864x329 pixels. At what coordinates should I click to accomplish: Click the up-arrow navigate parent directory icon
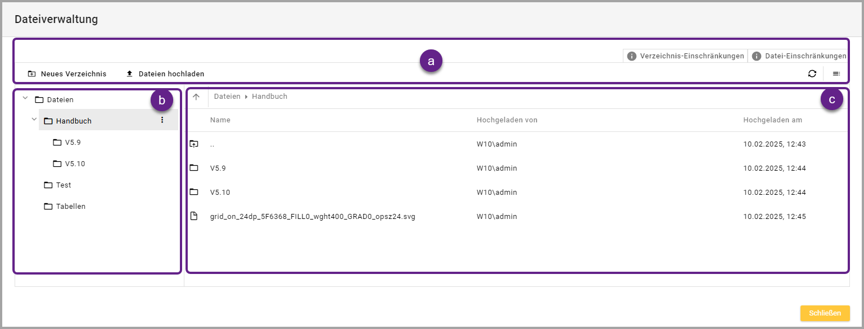point(196,97)
